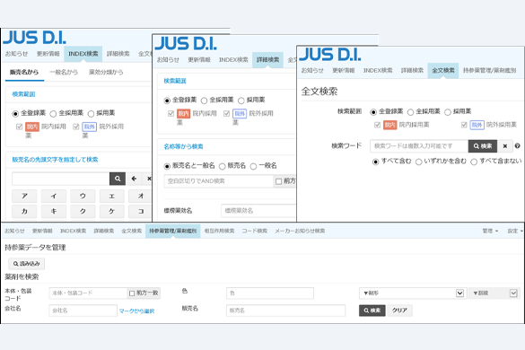
Task: Click the magnifier search icon in INDEX検索 window
Action: (118, 179)
